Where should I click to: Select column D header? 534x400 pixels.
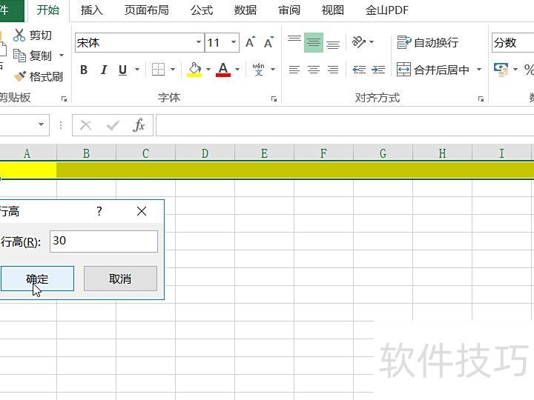pos(205,153)
